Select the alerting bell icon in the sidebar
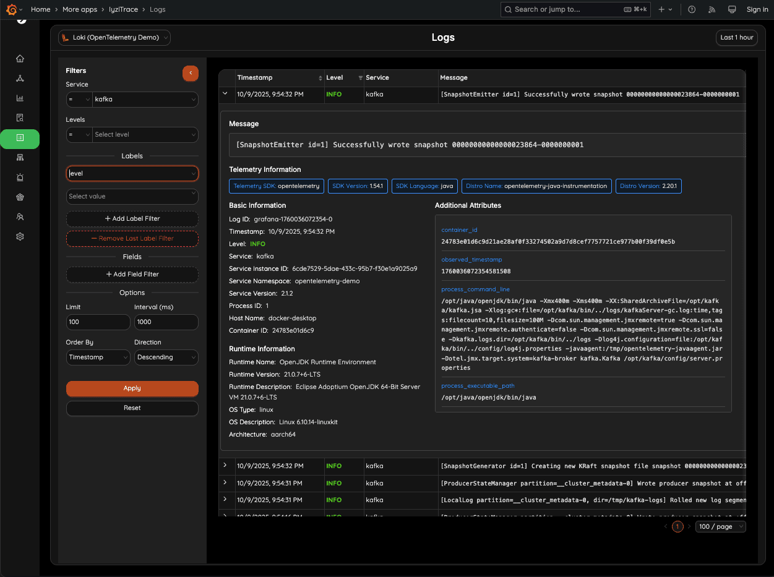Image resolution: width=774 pixels, height=577 pixels. point(20,177)
